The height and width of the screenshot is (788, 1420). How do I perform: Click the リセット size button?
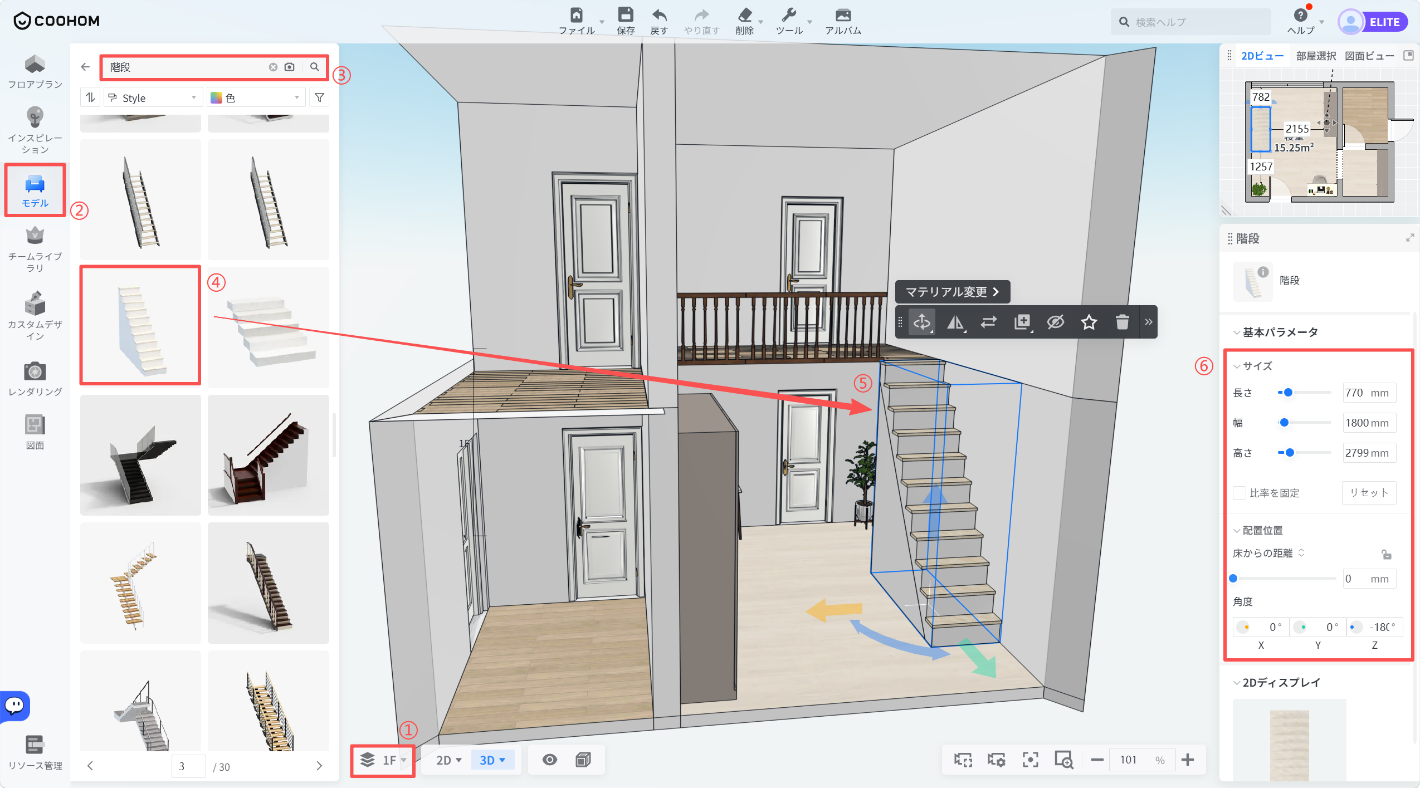pyautogui.click(x=1369, y=493)
